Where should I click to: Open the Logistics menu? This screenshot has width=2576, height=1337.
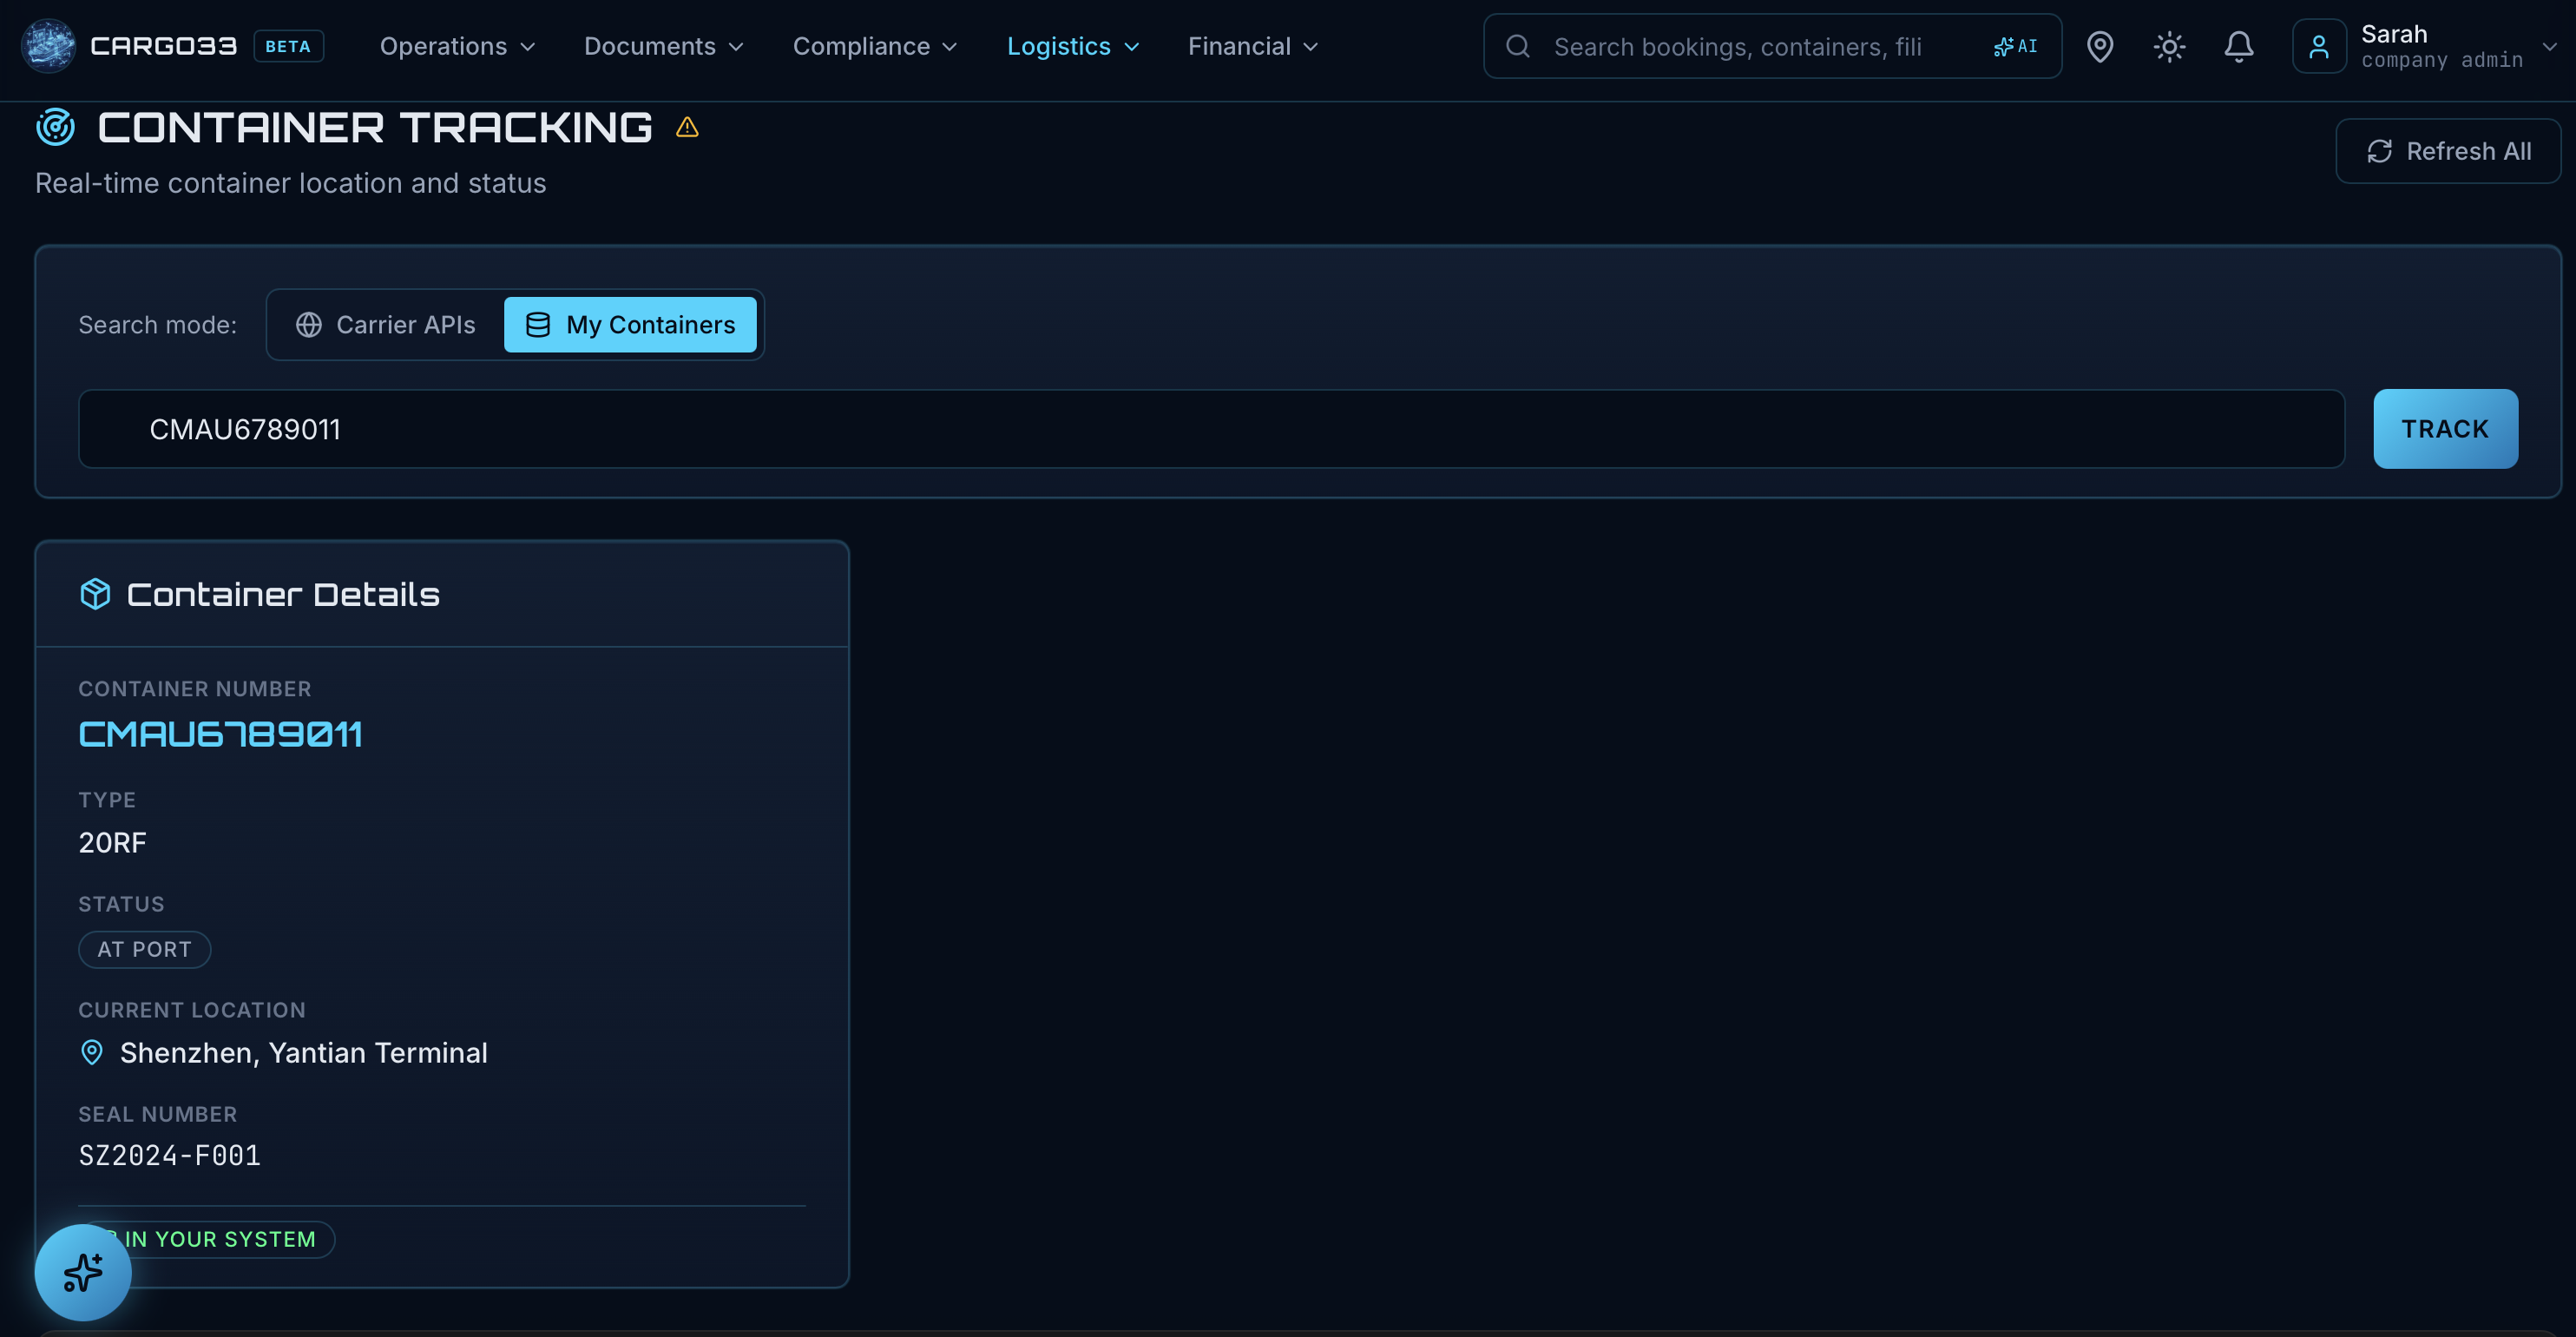tap(1072, 46)
